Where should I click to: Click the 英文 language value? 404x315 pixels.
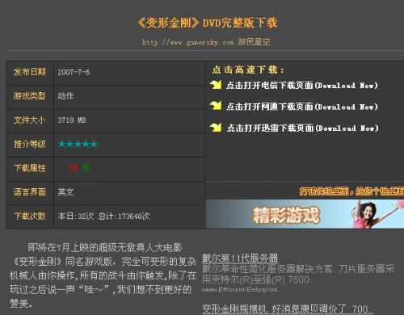pyautogui.click(x=65, y=192)
